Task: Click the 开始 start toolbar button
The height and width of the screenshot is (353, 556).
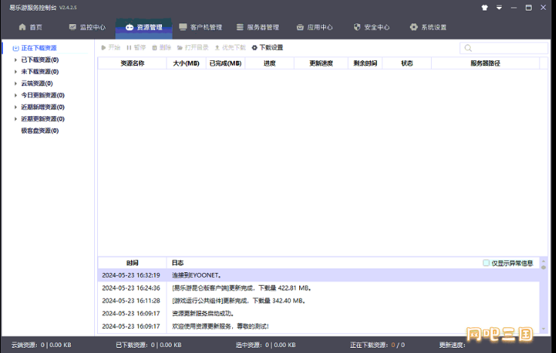Action: pos(110,48)
